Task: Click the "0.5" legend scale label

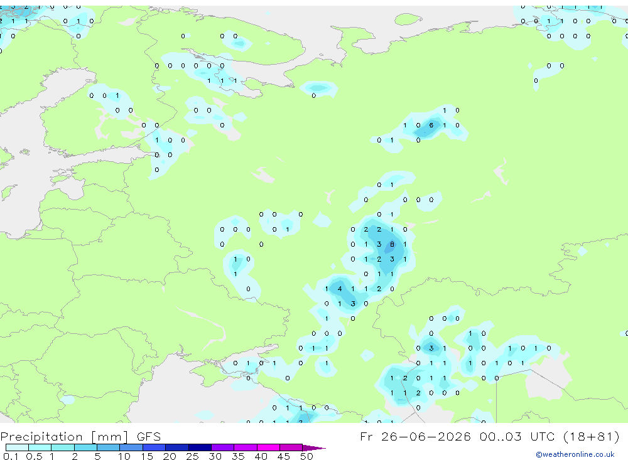Action: [x=34, y=456]
